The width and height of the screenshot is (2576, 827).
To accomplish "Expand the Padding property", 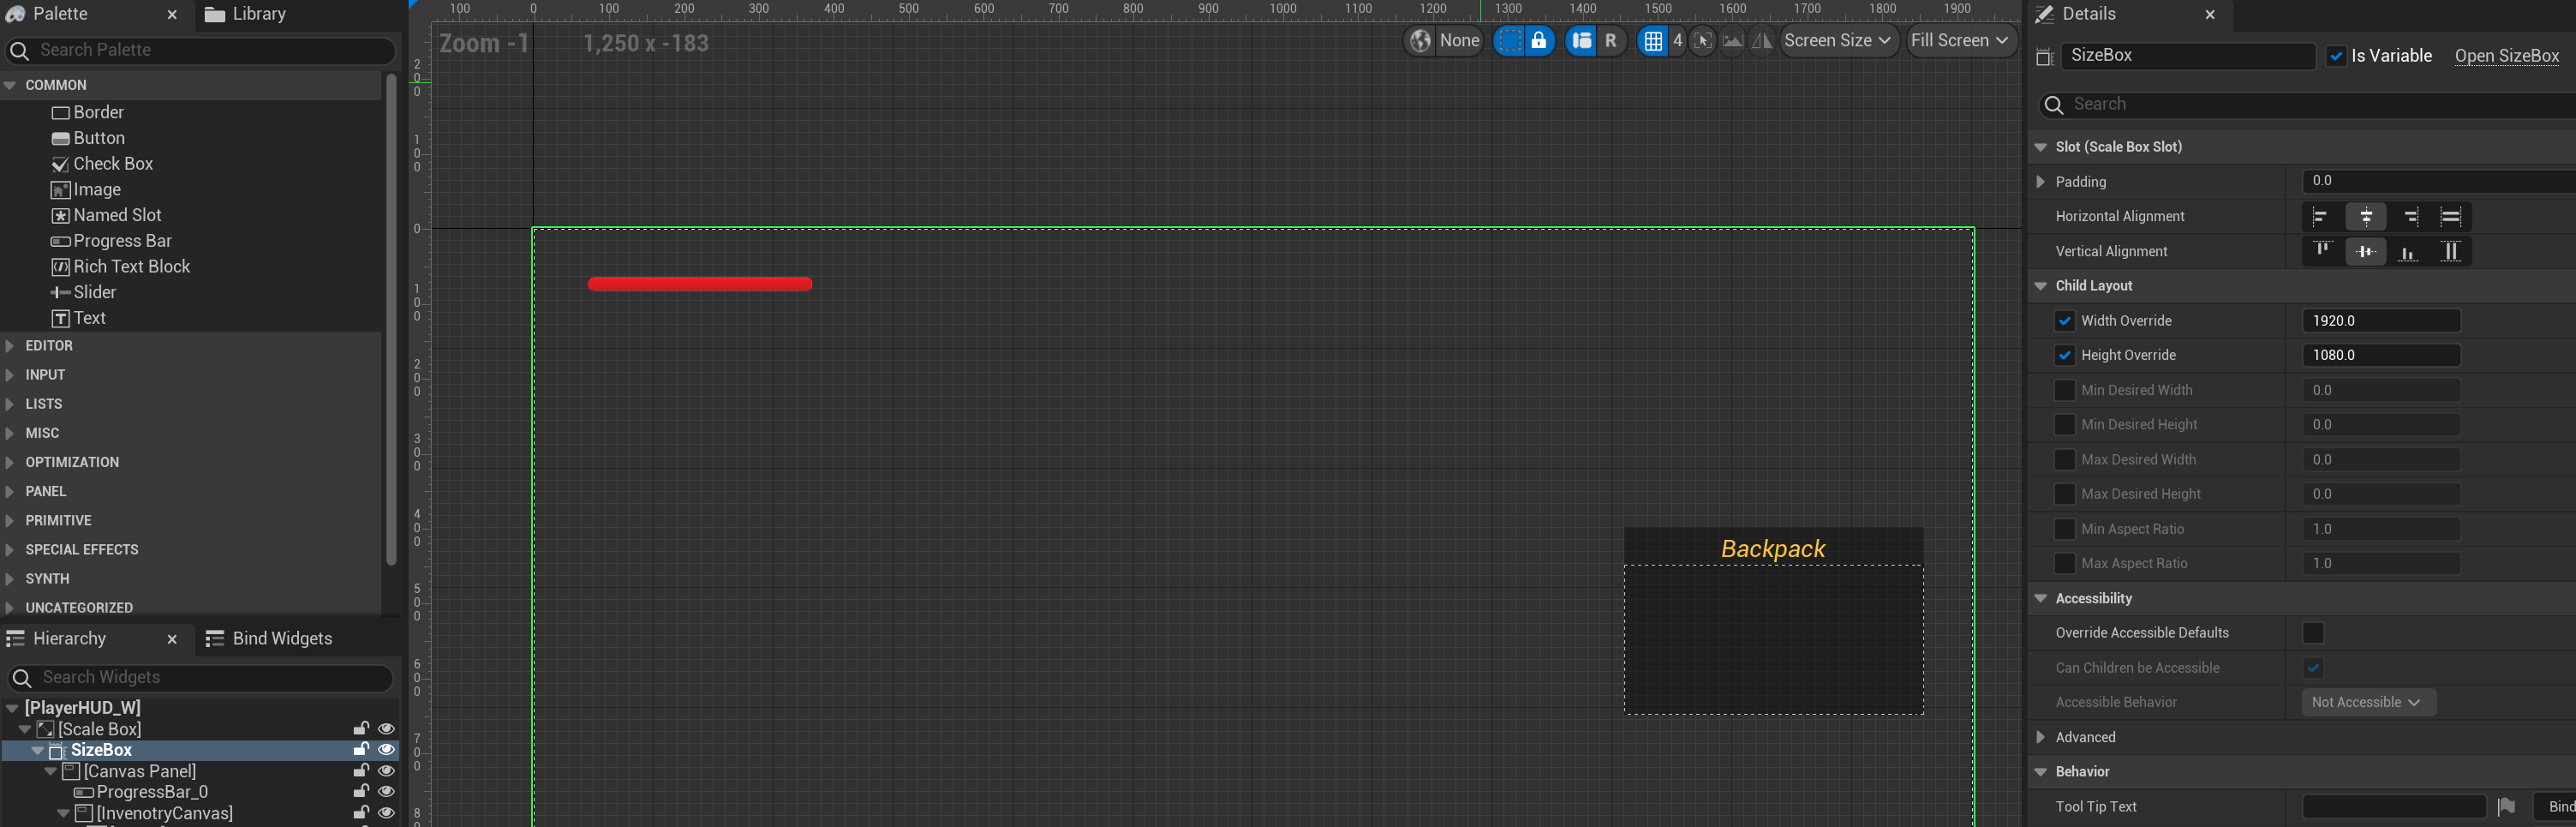I will point(2040,182).
